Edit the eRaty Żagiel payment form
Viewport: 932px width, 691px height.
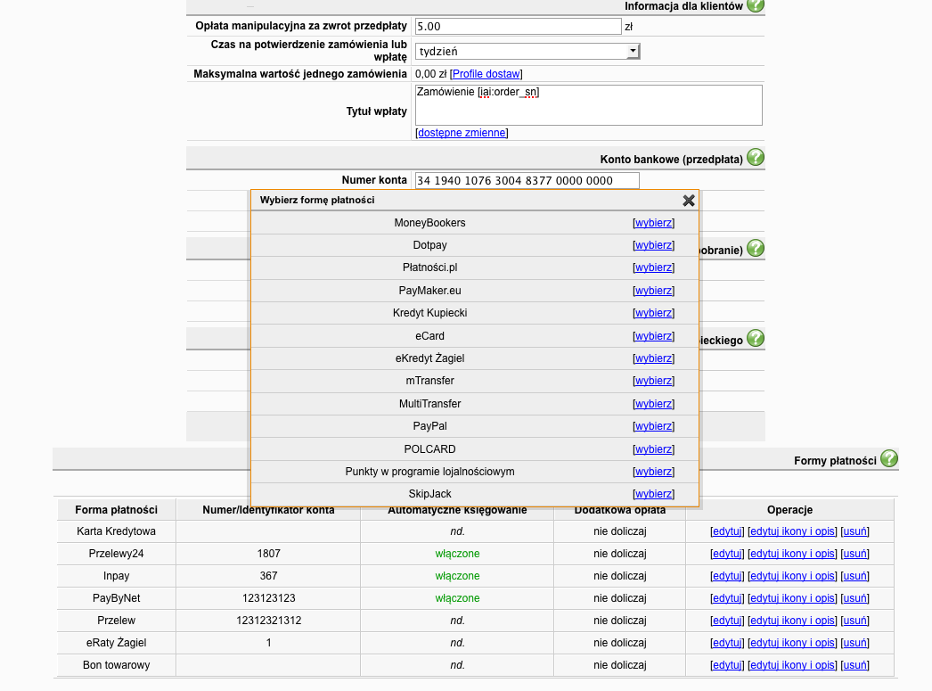[x=727, y=643]
